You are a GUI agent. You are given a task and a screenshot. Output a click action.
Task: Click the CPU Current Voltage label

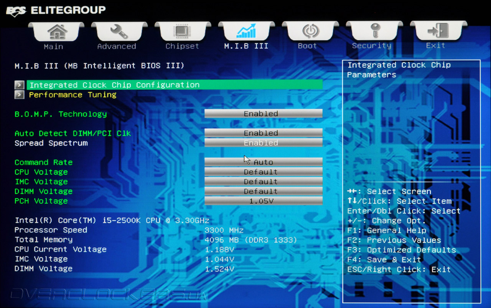[x=61, y=249]
